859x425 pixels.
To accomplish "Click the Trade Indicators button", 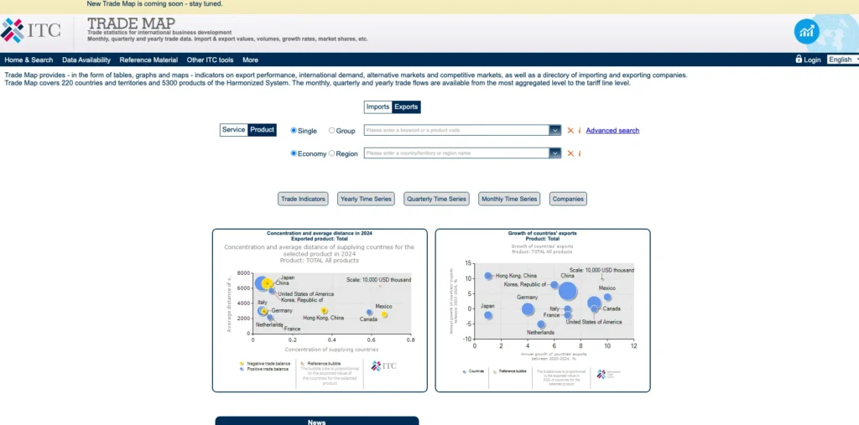I will coord(303,199).
